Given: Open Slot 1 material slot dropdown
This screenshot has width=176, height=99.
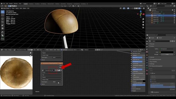Looking at the screenshot, I should (x=77, y=50).
